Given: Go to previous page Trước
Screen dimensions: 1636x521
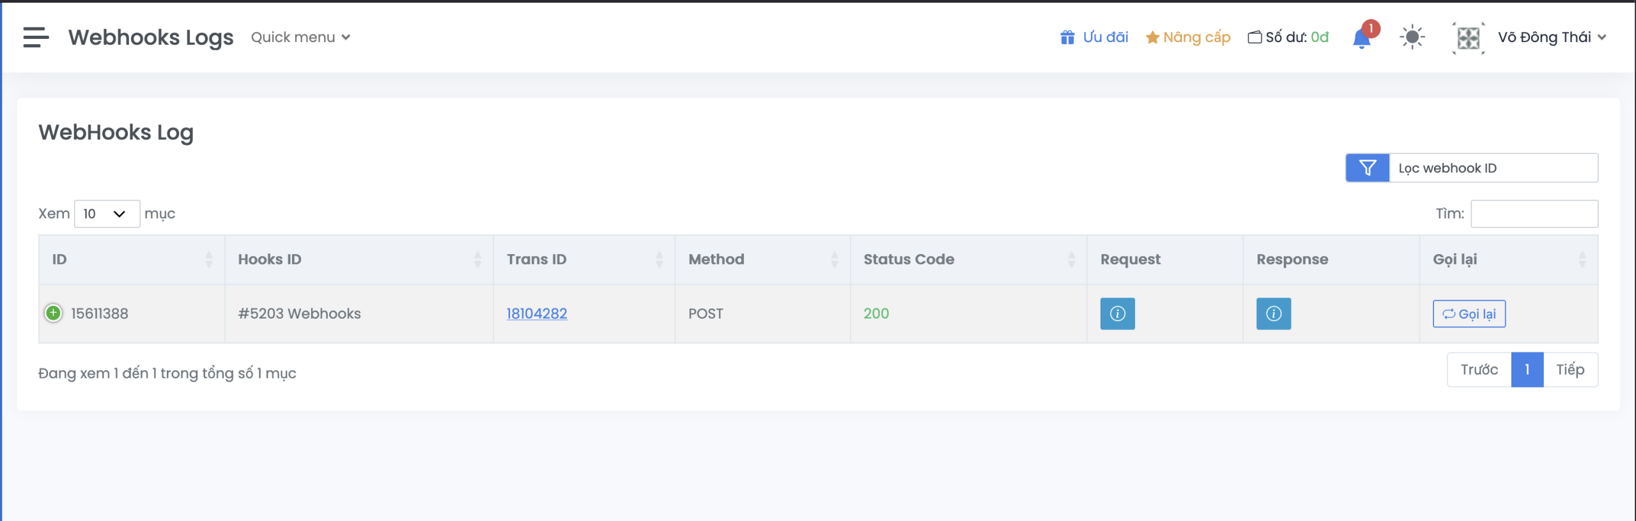Looking at the screenshot, I should [x=1479, y=370].
